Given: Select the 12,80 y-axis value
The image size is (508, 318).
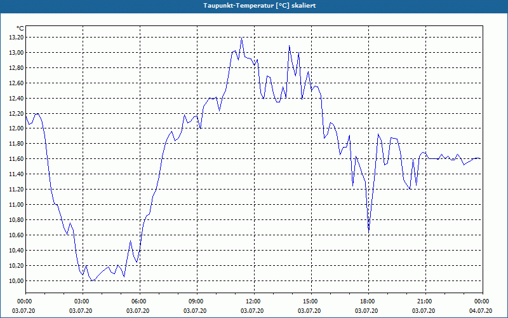Looking at the screenshot, I should pyautogui.click(x=17, y=68).
